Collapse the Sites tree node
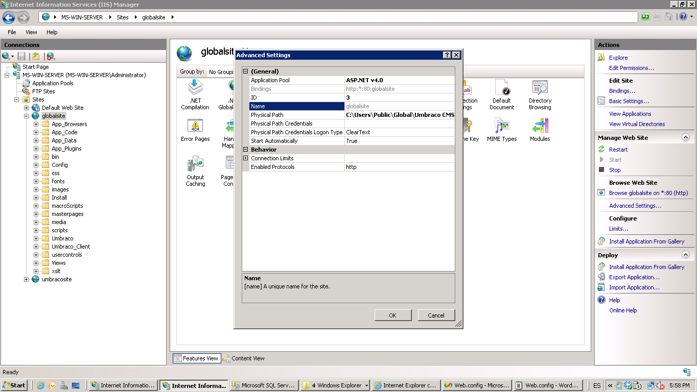The image size is (697, 392). [x=17, y=100]
